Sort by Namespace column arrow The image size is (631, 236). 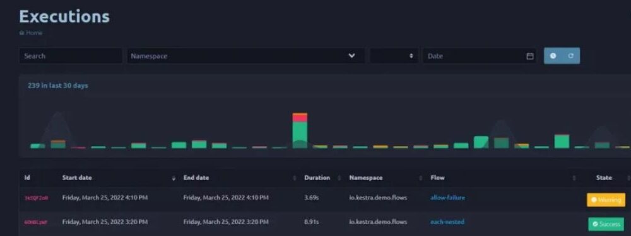coord(420,178)
